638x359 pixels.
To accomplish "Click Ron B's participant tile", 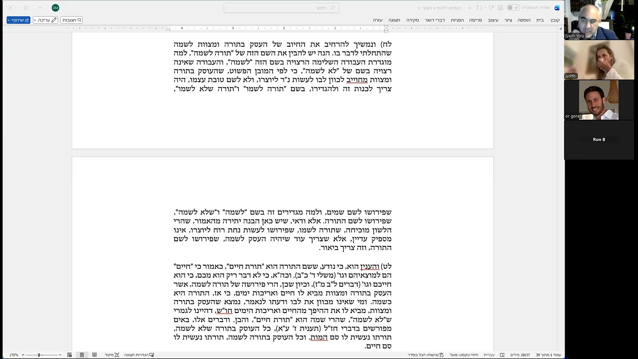I will point(599,140).
